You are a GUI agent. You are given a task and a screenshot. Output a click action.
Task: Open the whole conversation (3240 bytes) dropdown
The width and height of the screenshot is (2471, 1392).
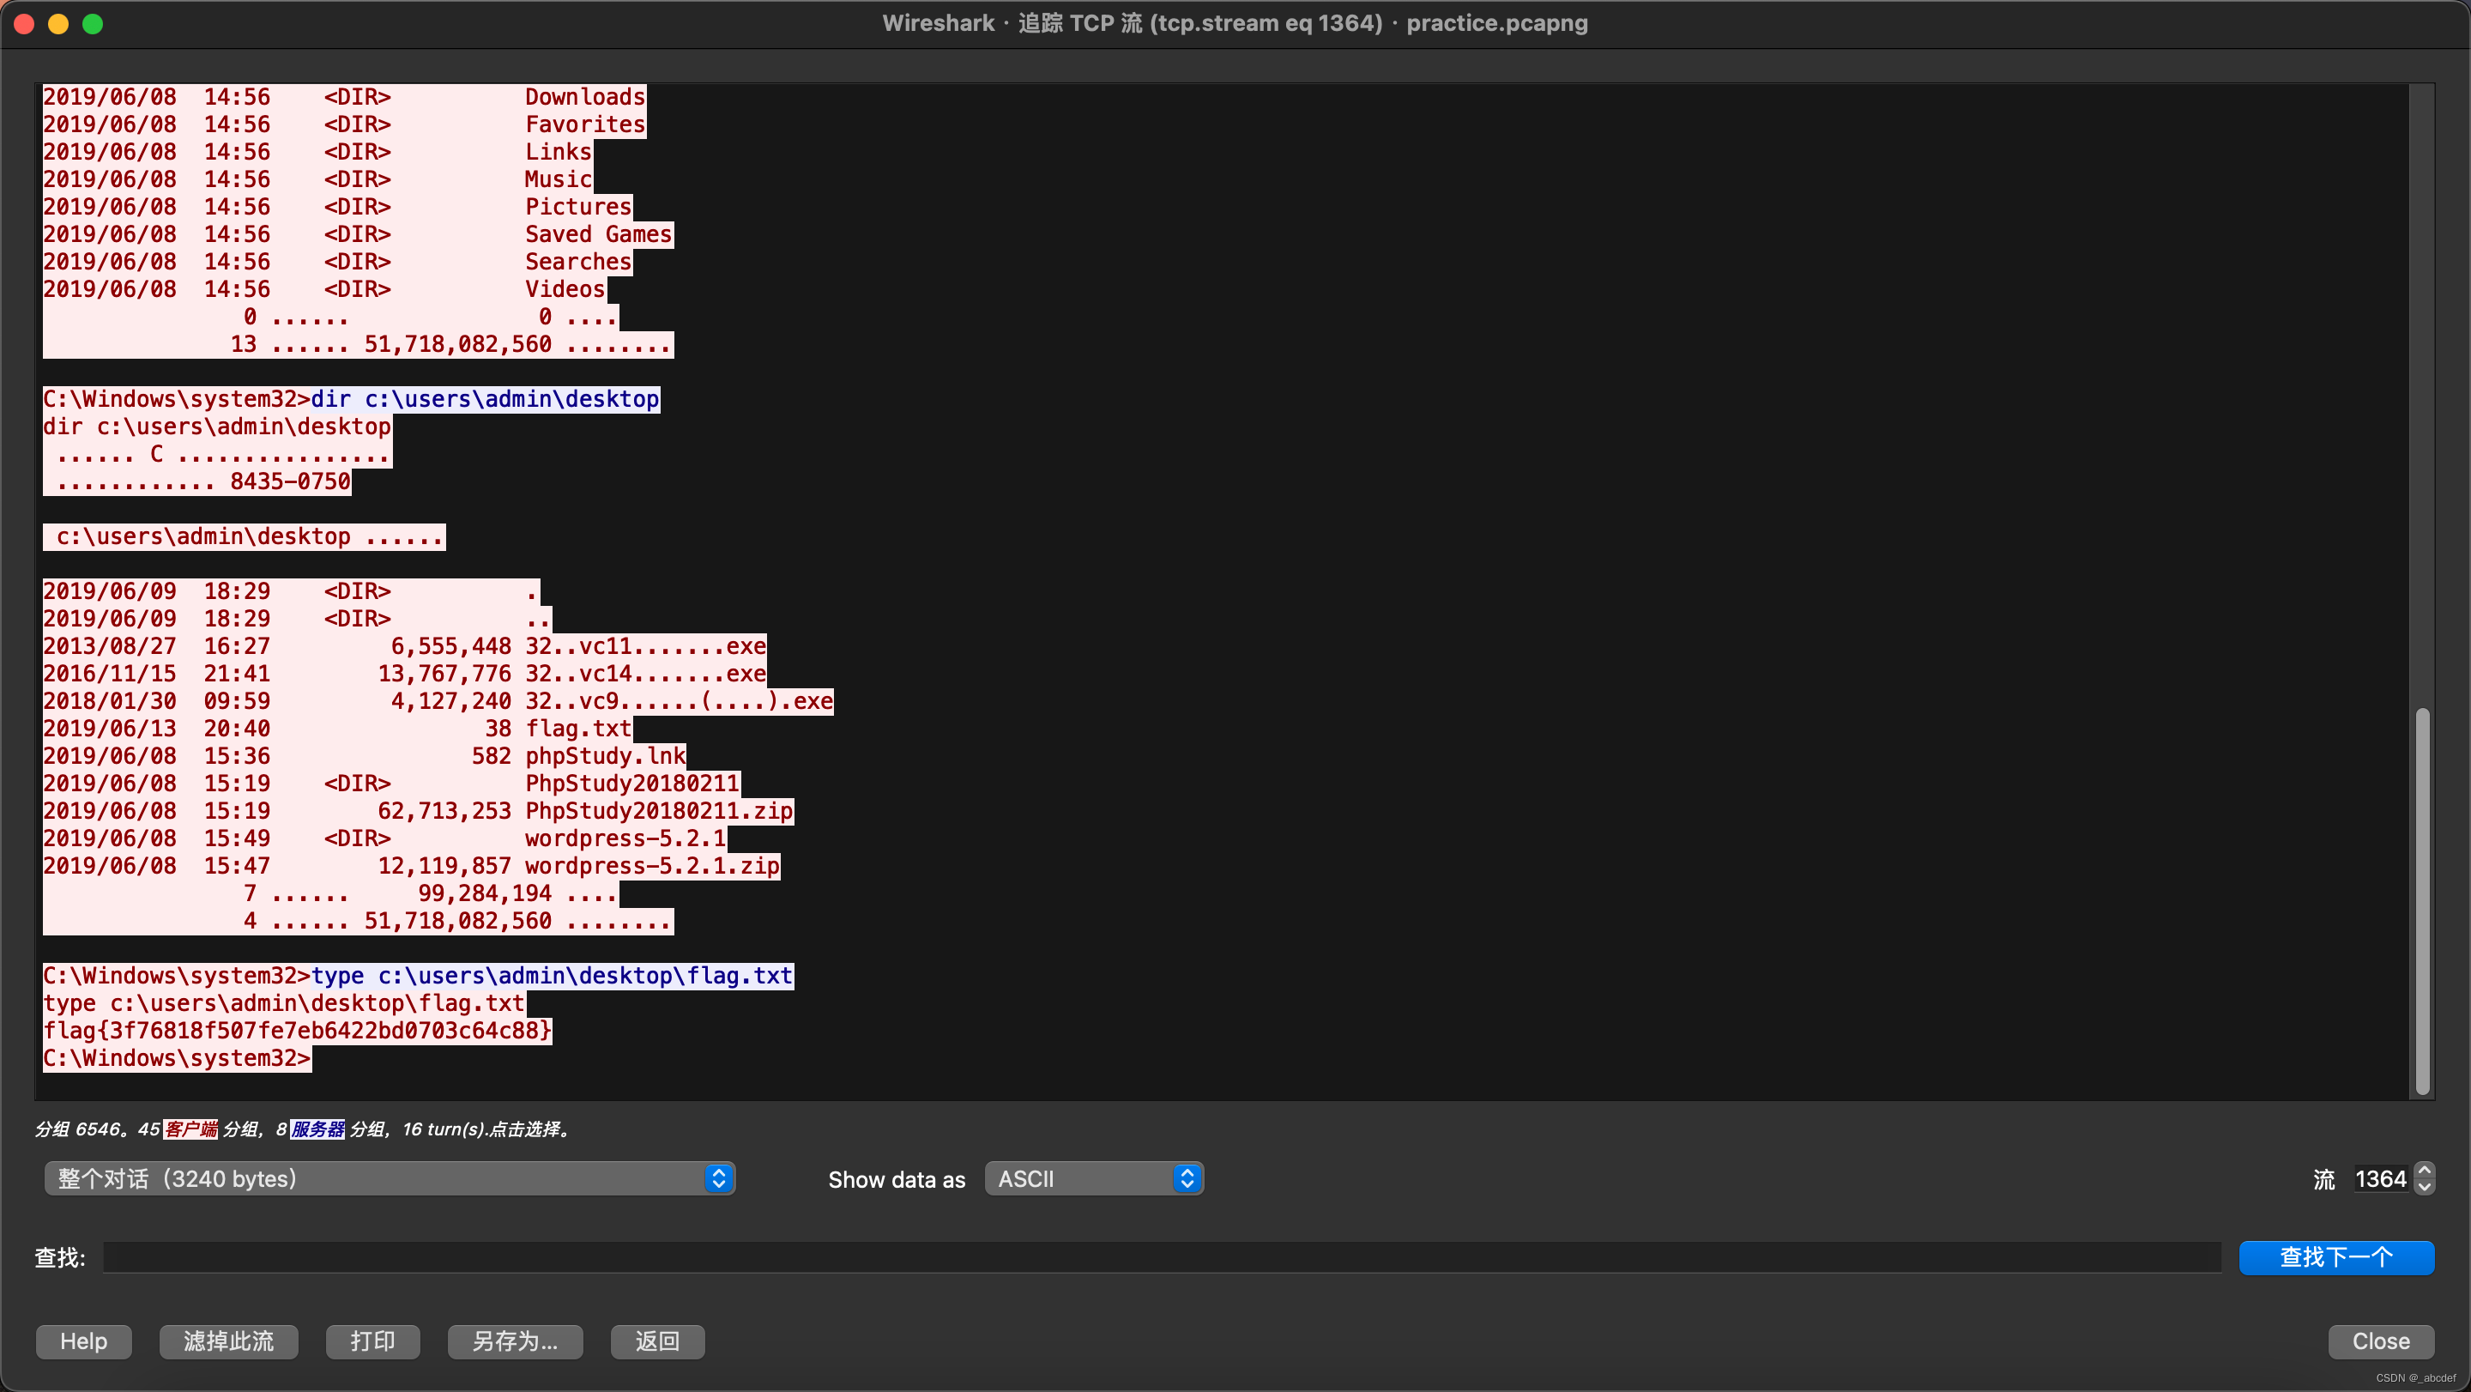click(390, 1178)
